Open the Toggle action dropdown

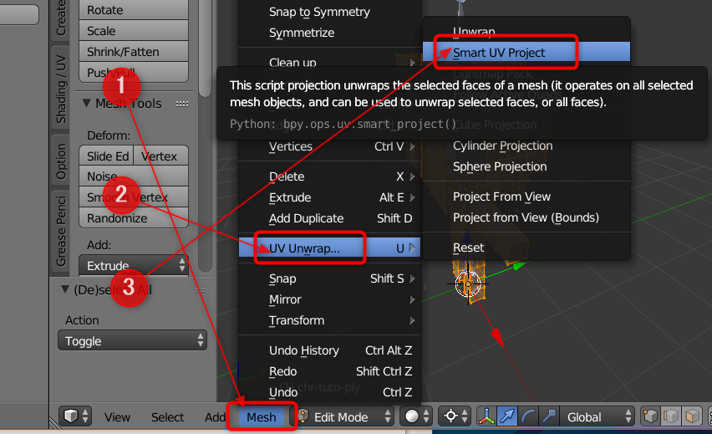coord(132,340)
